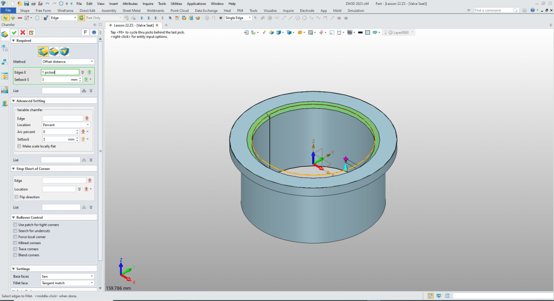This screenshot has width=554, height=301.
Task: Check the Flip direction option
Action: [15, 197]
